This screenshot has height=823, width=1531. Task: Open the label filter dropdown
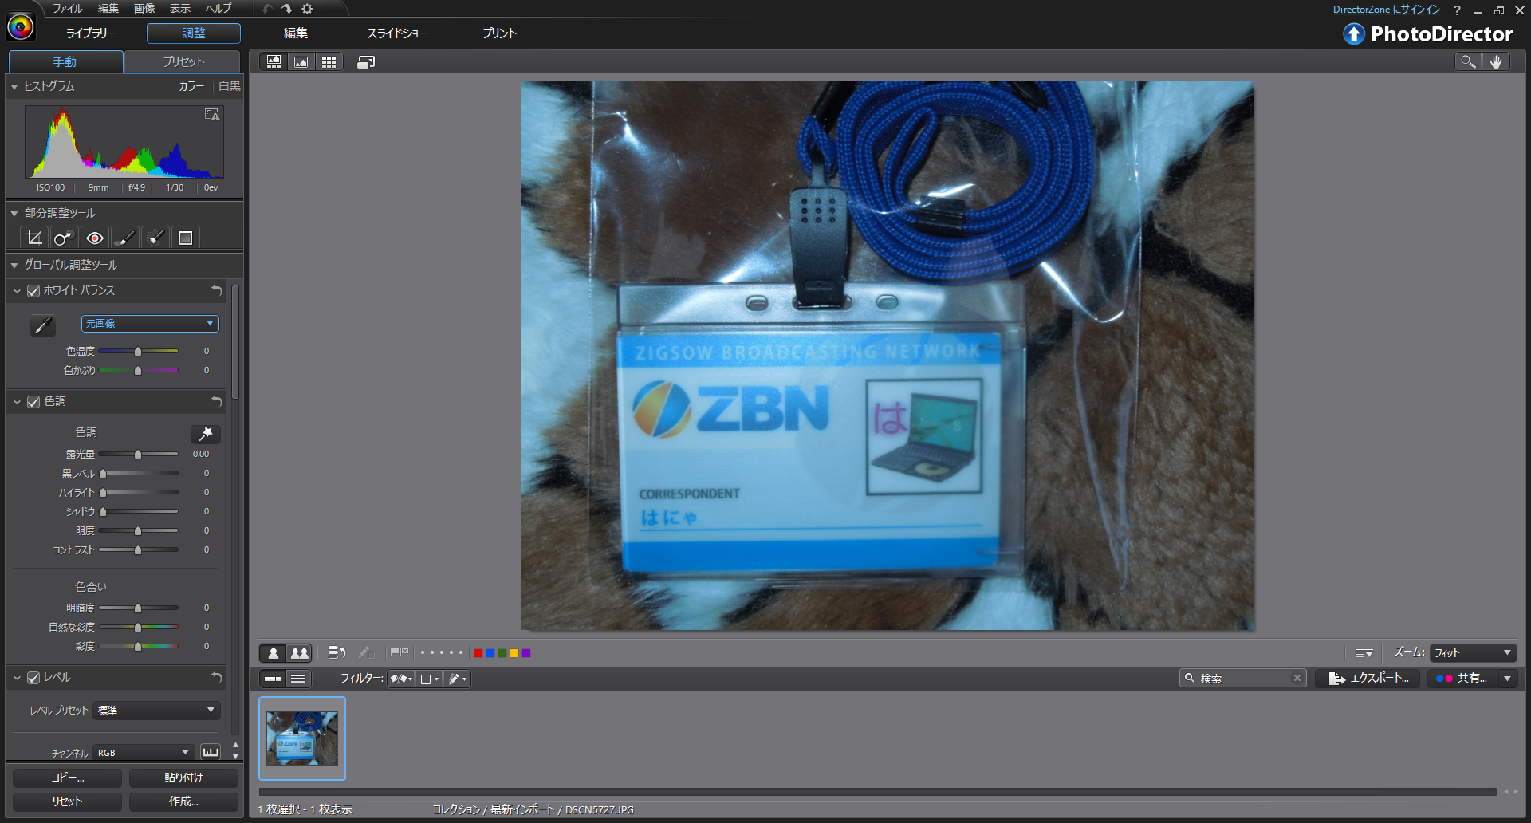coord(430,679)
